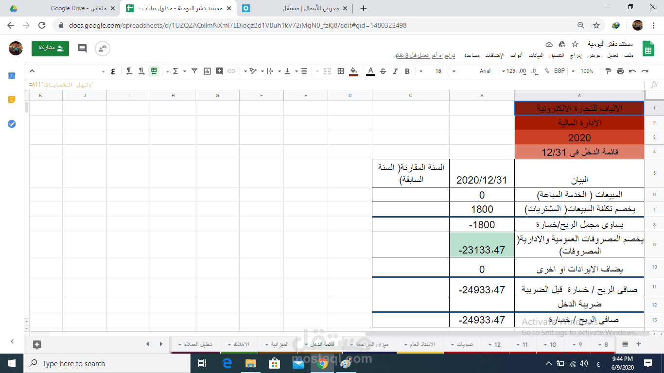Open the last edit history link
This screenshot has height=373, width=664.
pyautogui.click(x=424, y=55)
